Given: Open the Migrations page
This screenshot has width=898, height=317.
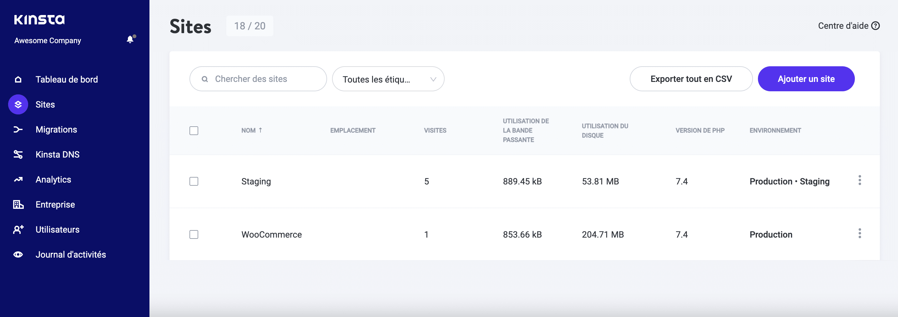Looking at the screenshot, I should click(x=56, y=129).
